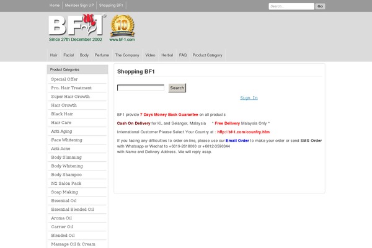The width and height of the screenshot is (372, 248).
Task: Select Aroma Oil category
Action: pos(77,218)
